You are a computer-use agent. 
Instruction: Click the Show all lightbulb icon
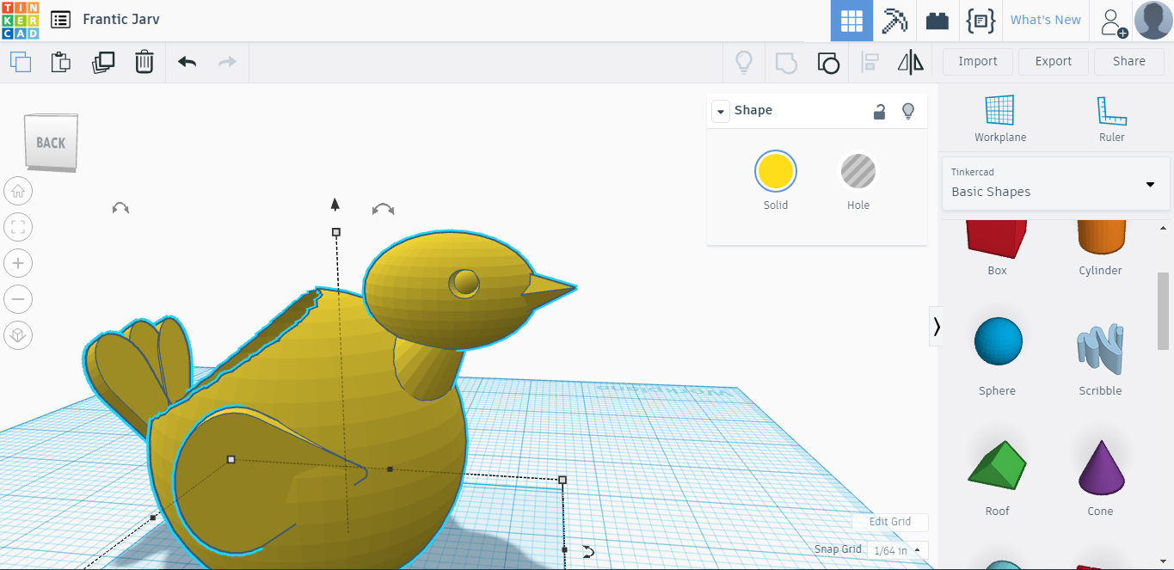[x=744, y=62]
